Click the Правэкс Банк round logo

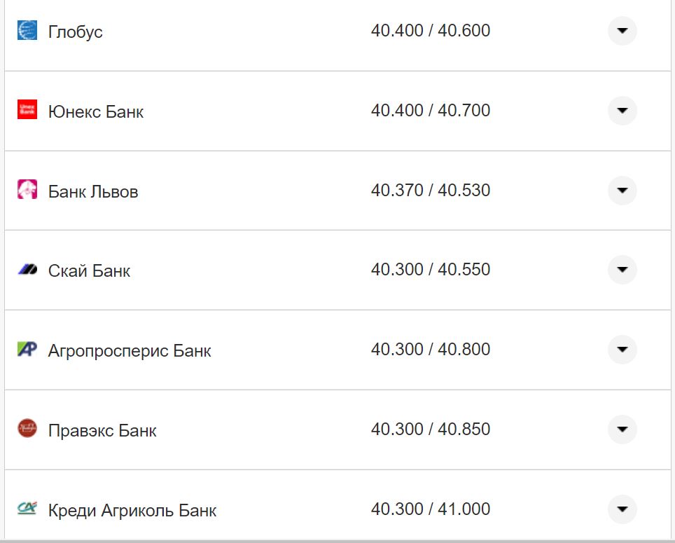pyautogui.click(x=27, y=429)
